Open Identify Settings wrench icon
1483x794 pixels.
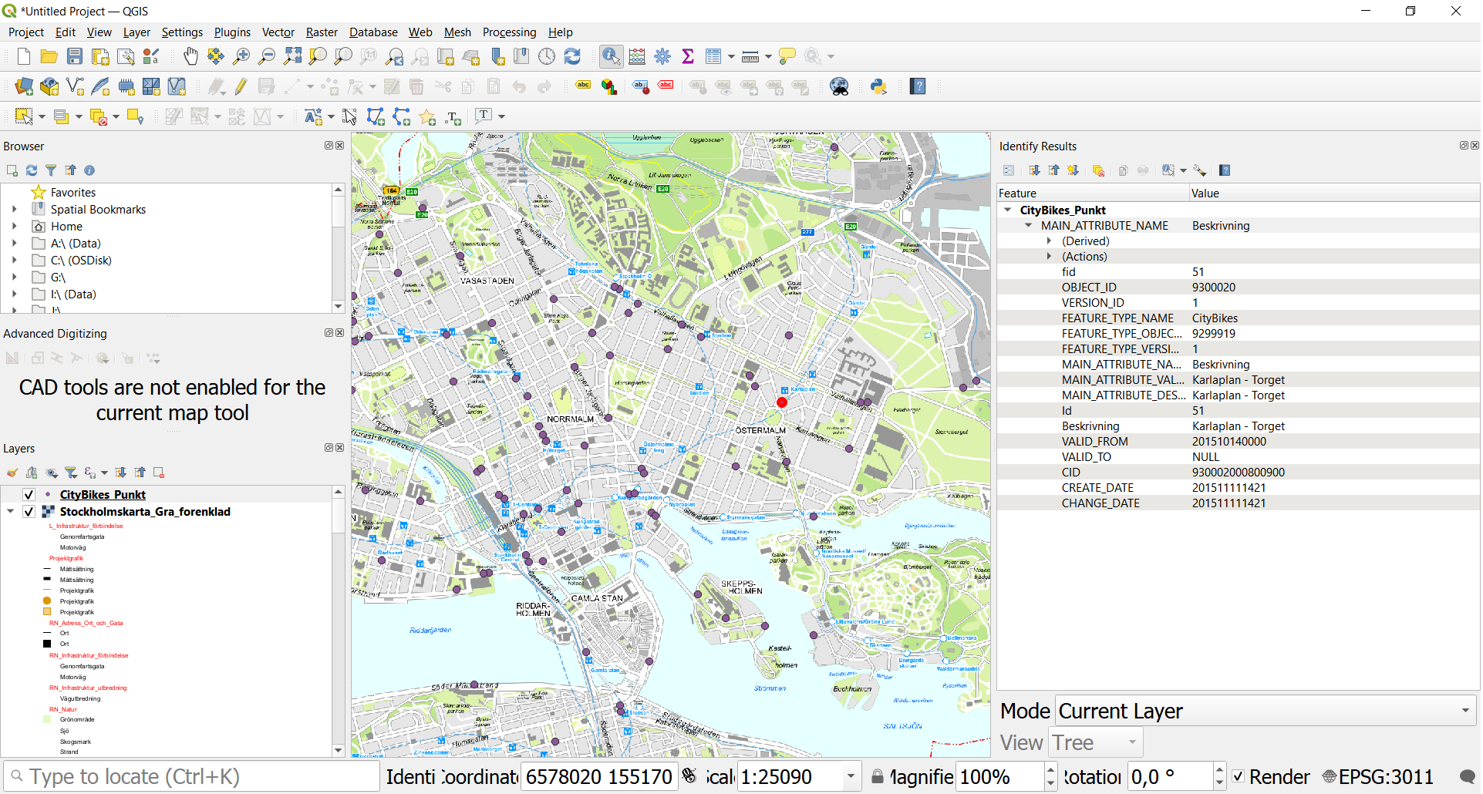click(x=1199, y=170)
